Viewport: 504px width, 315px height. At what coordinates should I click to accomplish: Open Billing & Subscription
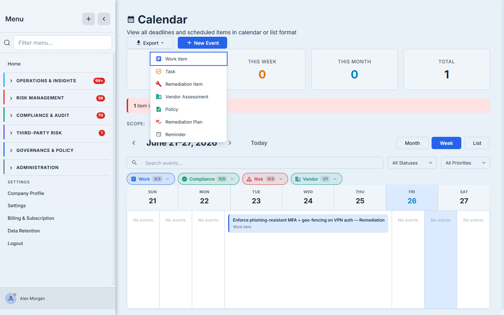tap(31, 218)
